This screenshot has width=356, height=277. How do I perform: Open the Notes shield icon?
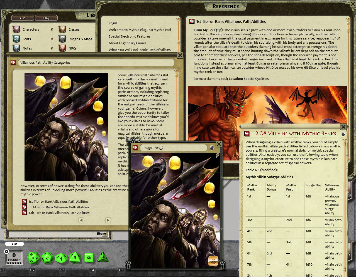16,48
